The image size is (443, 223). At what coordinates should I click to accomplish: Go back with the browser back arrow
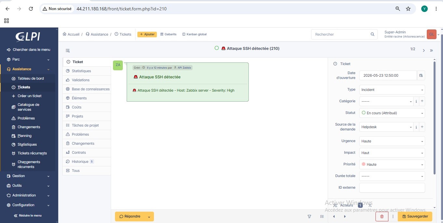tap(7, 9)
